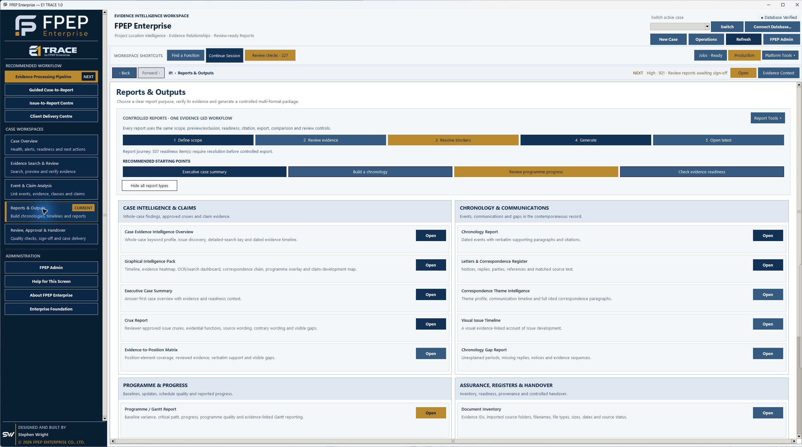Screen dimensions: 802x447
Task: Click the SW designer logo at bottom
Action: (8, 434)
